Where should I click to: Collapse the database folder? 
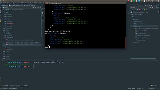pos(3,33)
